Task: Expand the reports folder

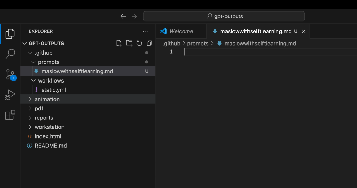Action: pos(88,118)
